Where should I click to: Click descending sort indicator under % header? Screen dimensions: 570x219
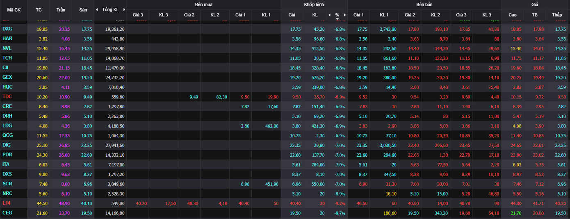click(x=337, y=19)
